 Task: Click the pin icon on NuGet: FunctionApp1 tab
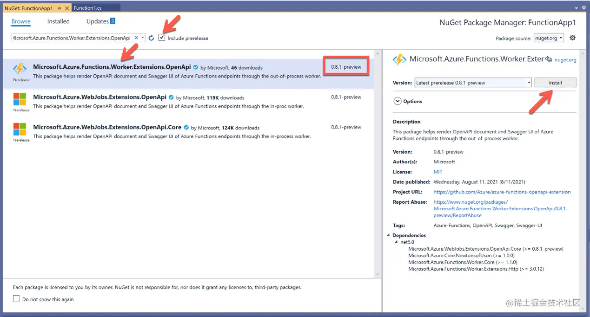59,8
